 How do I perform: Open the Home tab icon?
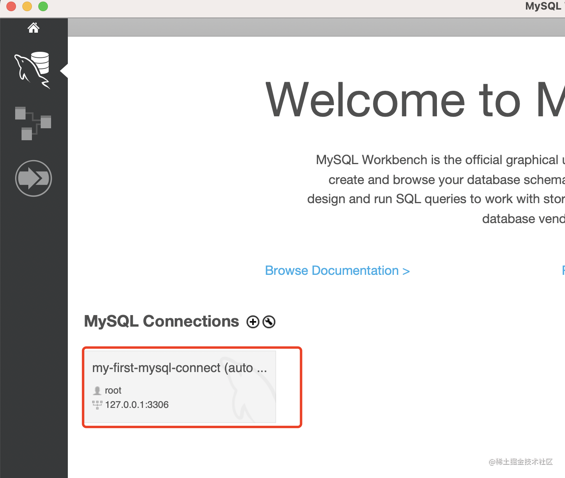(x=34, y=27)
